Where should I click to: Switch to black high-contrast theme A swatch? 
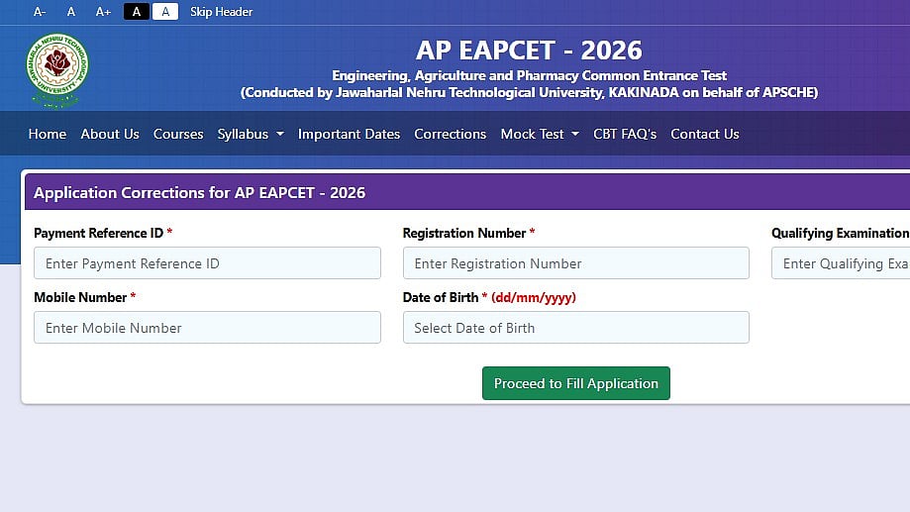coord(137,12)
